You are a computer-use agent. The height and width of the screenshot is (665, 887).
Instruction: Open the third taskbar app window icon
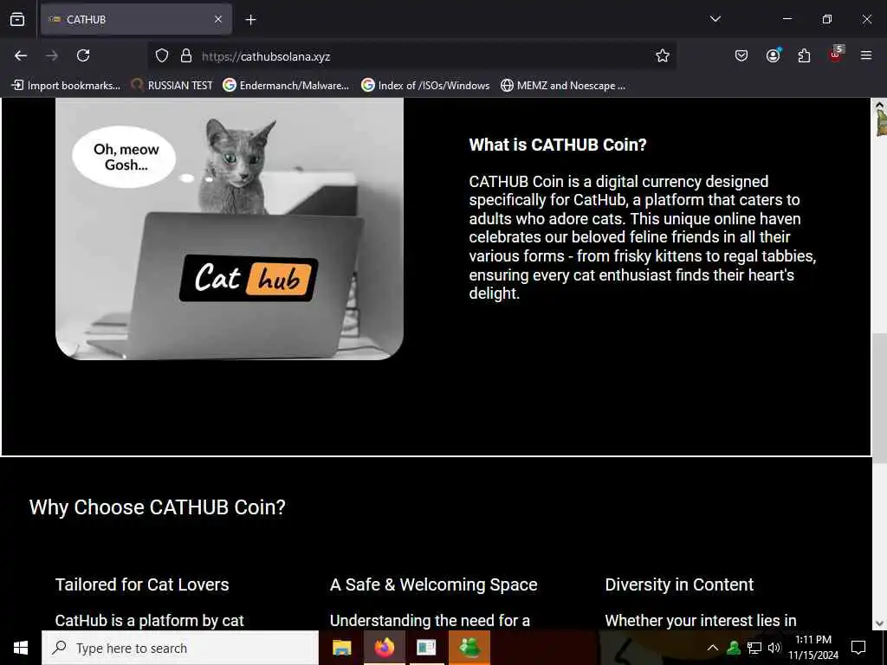(x=426, y=648)
